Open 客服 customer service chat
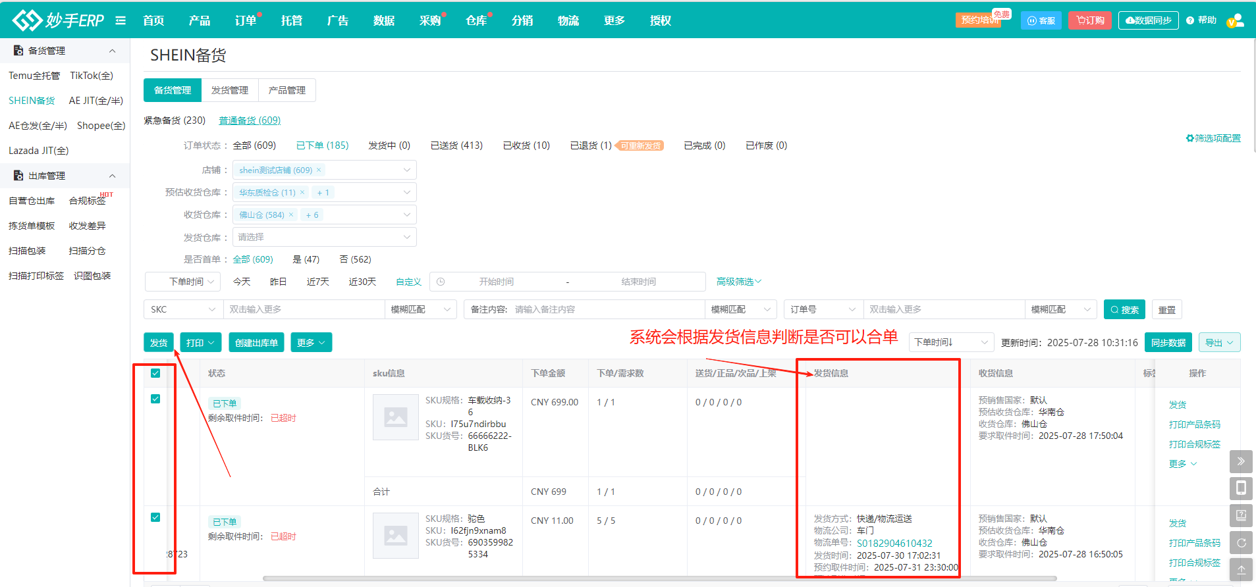Screen dimensions: 1256x587 (1041, 20)
